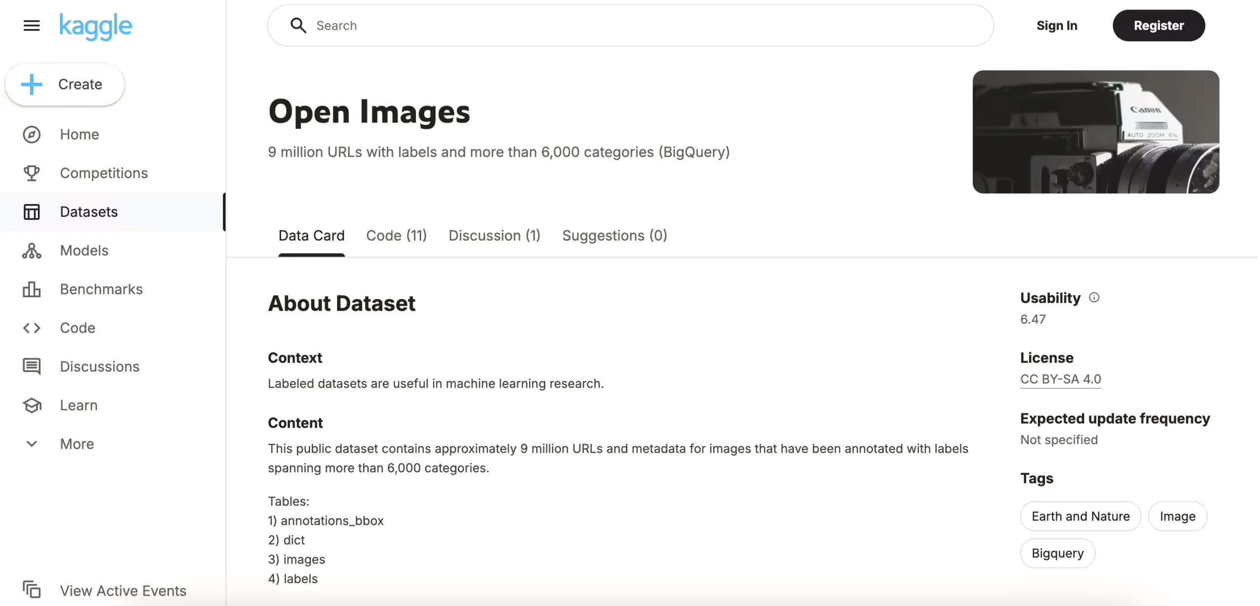1260x606 pixels.
Task: Click the Discussions message icon
Action: [31, 367]
